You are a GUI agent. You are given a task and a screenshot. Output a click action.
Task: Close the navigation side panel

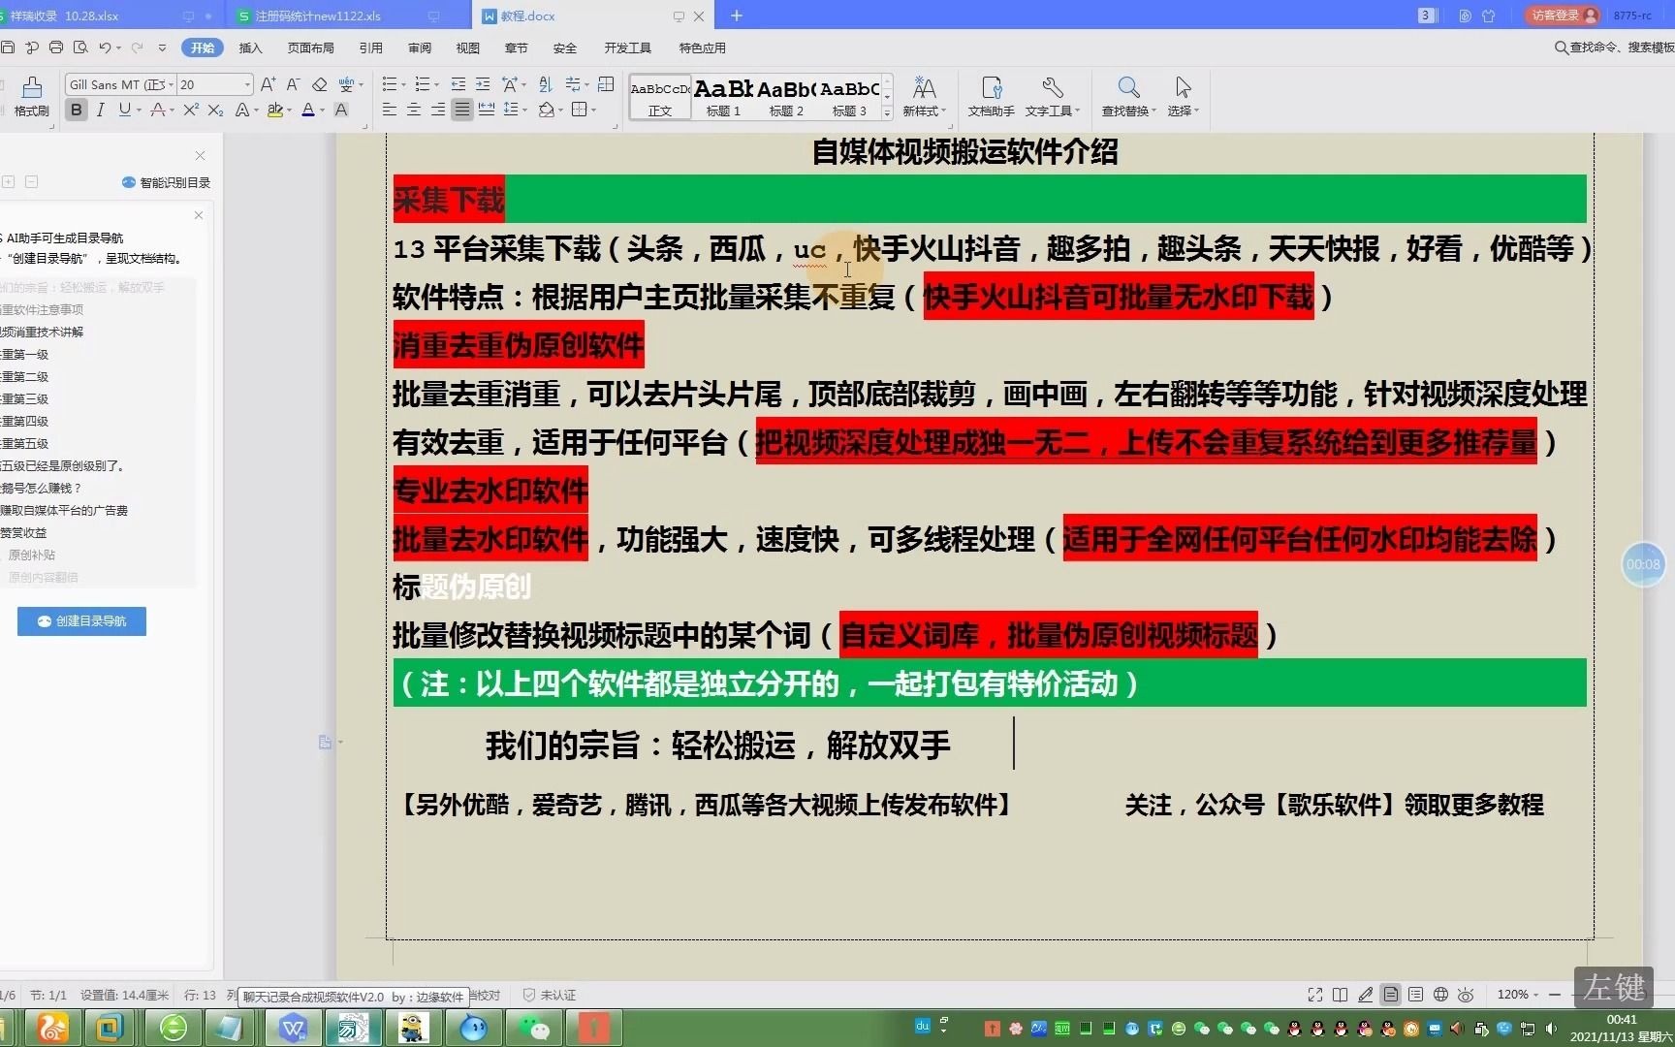(200, 155)
